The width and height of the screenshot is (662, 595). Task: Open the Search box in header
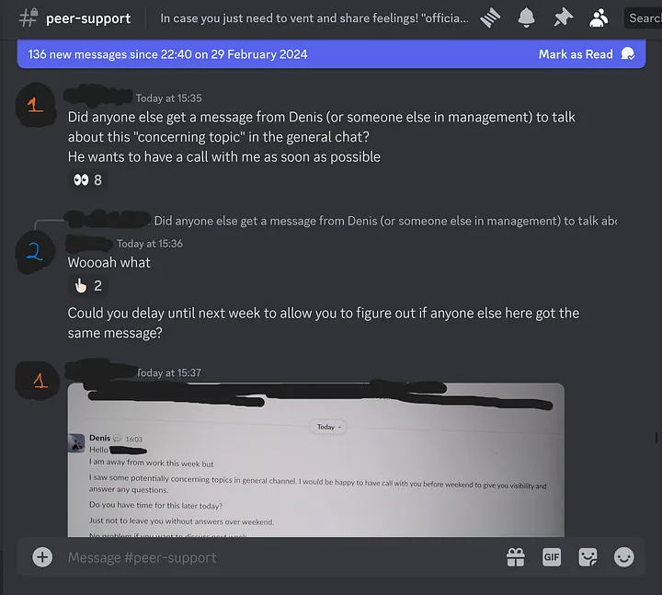[x=643, y=18]
